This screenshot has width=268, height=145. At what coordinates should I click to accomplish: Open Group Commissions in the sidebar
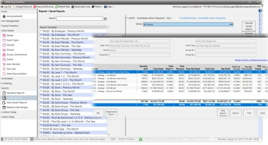click(x=17, y=55)
